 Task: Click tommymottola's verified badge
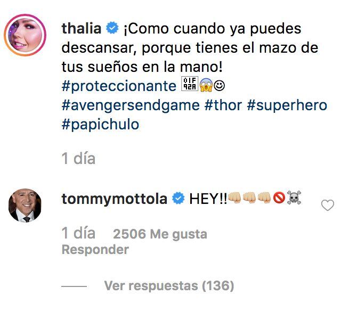coord(177,199)
